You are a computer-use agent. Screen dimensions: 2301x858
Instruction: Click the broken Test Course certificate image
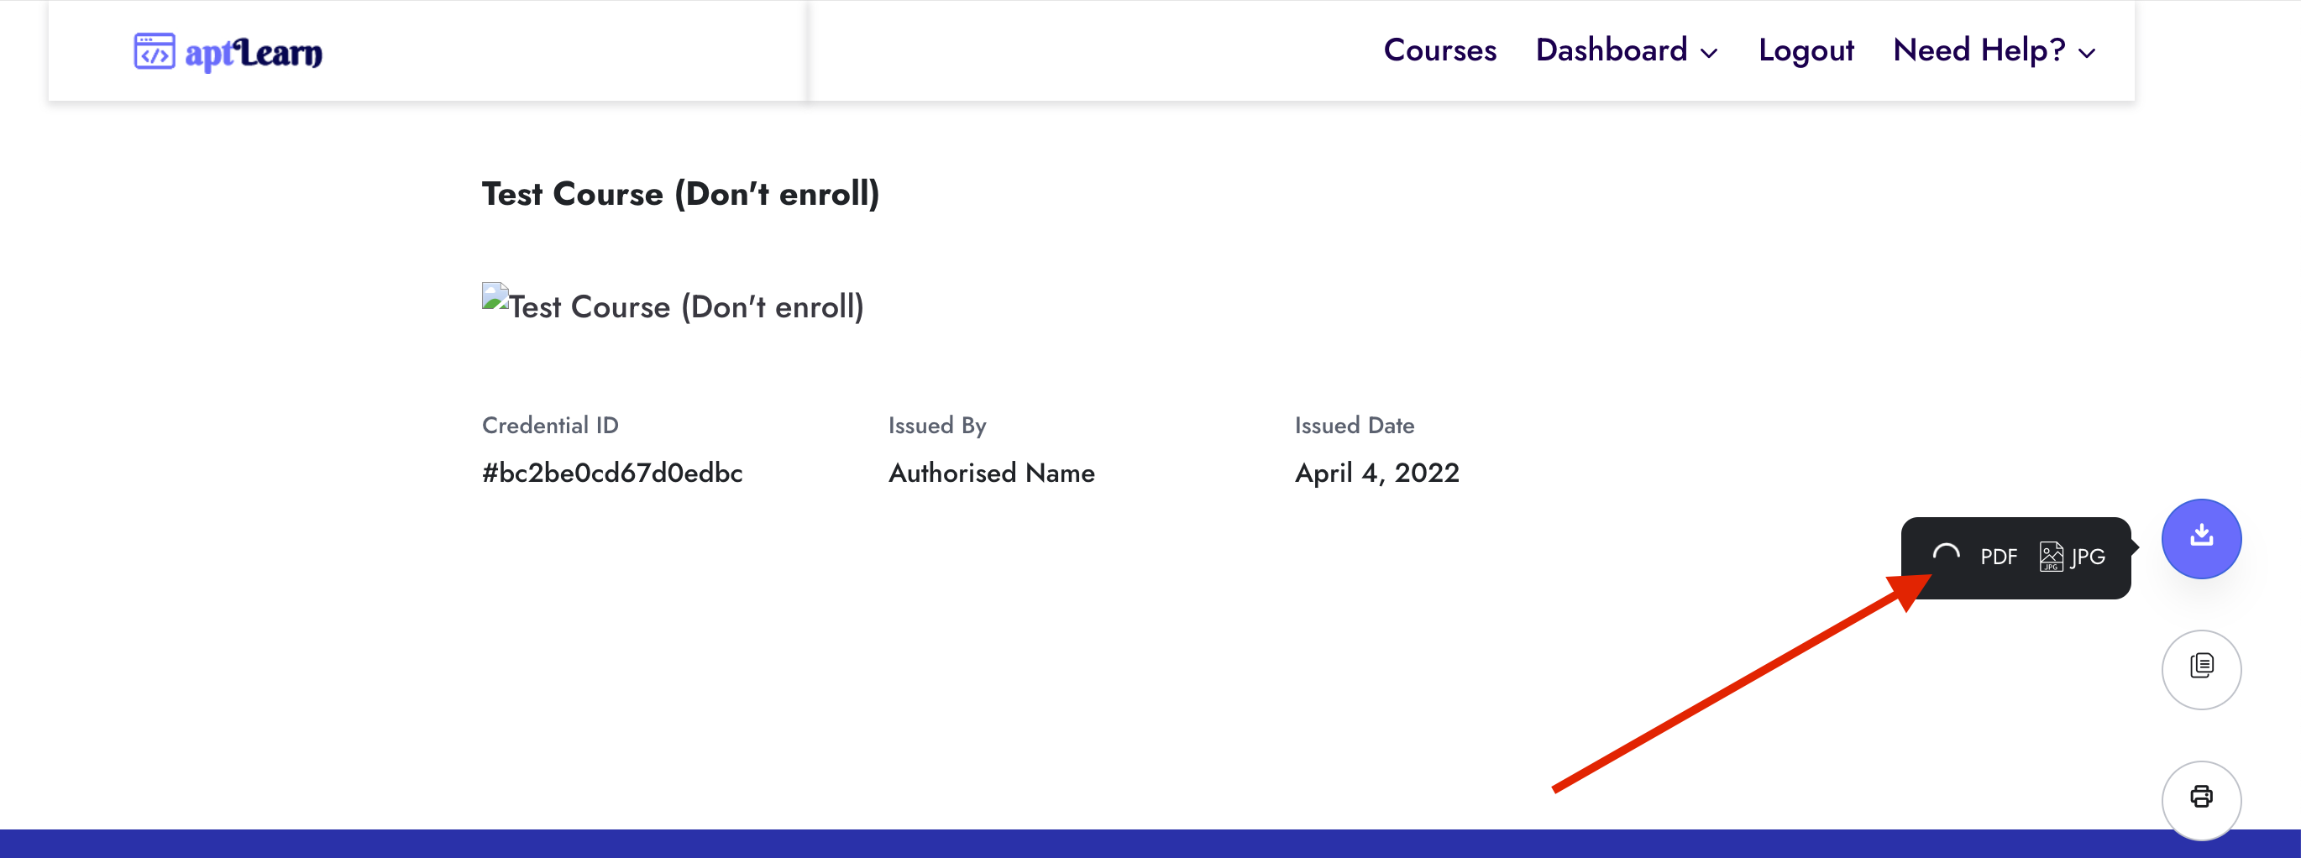673,305
